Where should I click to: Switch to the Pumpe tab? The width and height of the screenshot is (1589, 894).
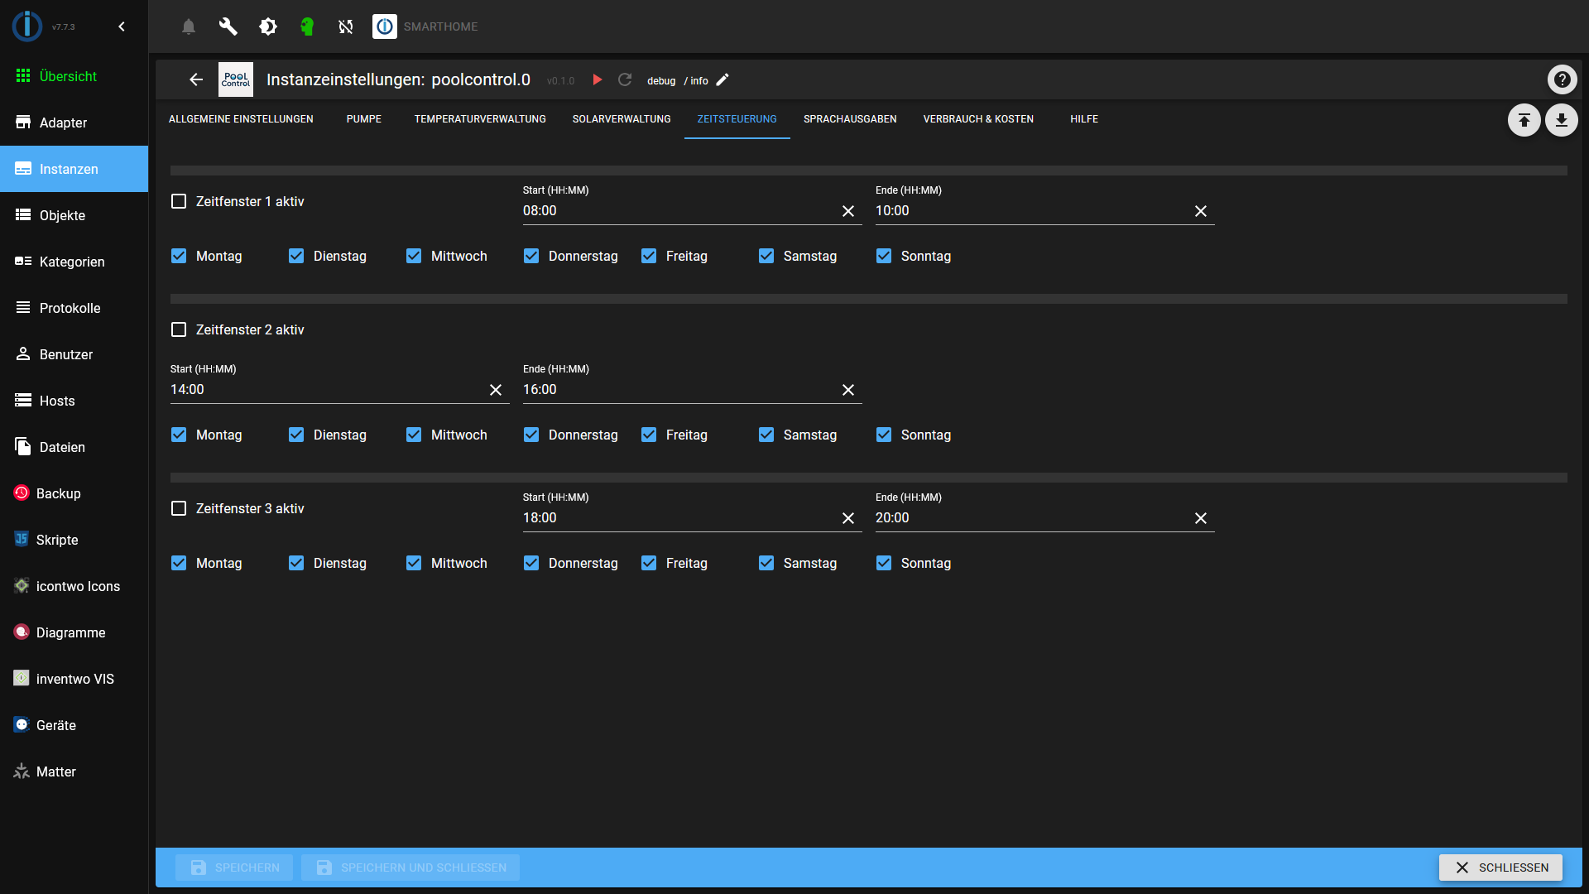[x=363, y=119]
